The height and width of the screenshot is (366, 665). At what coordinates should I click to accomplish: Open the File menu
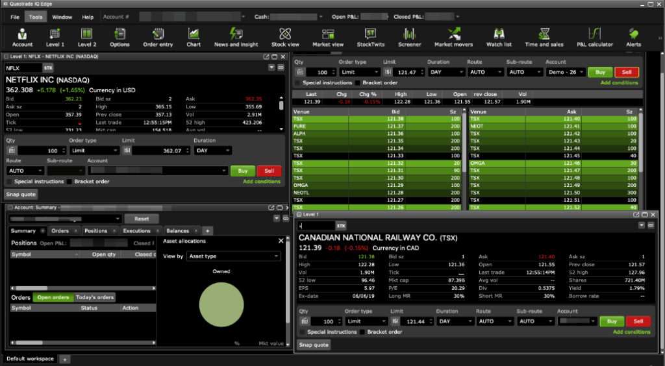15,18
